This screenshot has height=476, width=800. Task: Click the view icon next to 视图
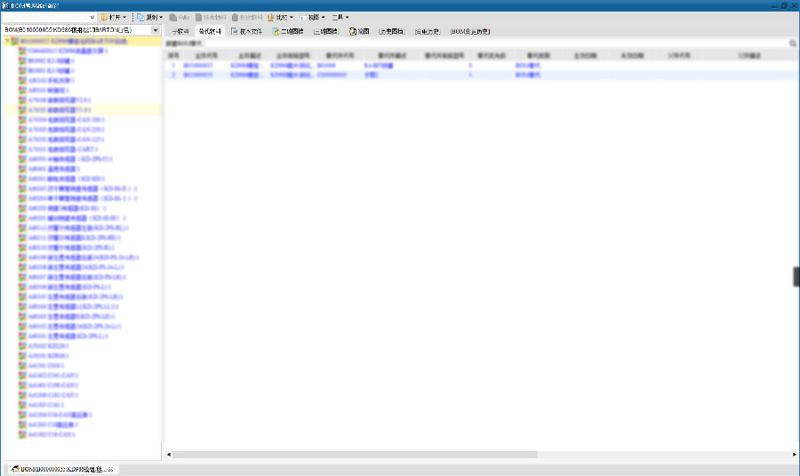pyautogui.click(x=303, y=18)
